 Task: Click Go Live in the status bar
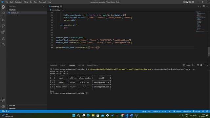click(x=197, y=111)
